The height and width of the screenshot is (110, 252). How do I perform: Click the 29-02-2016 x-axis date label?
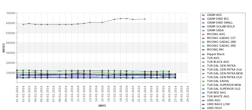(x=188, y=94)
